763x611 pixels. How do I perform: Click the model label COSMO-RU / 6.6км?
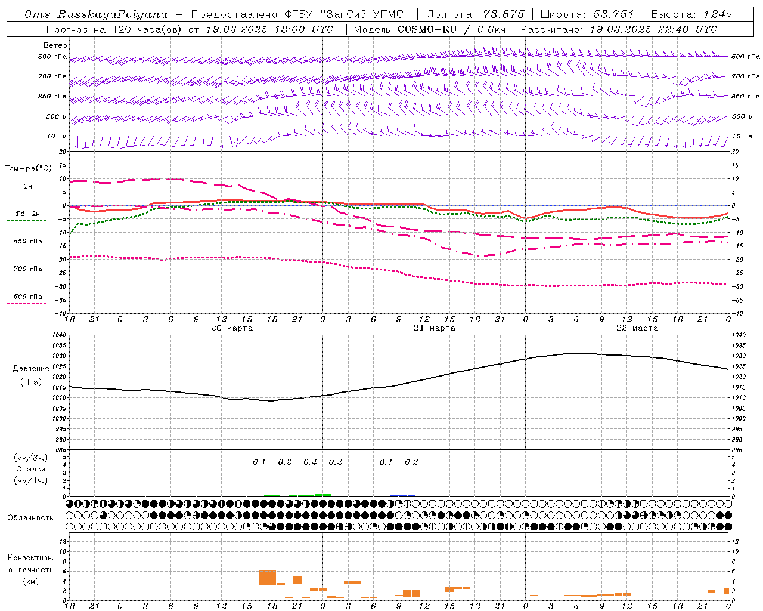pos(452,29)
